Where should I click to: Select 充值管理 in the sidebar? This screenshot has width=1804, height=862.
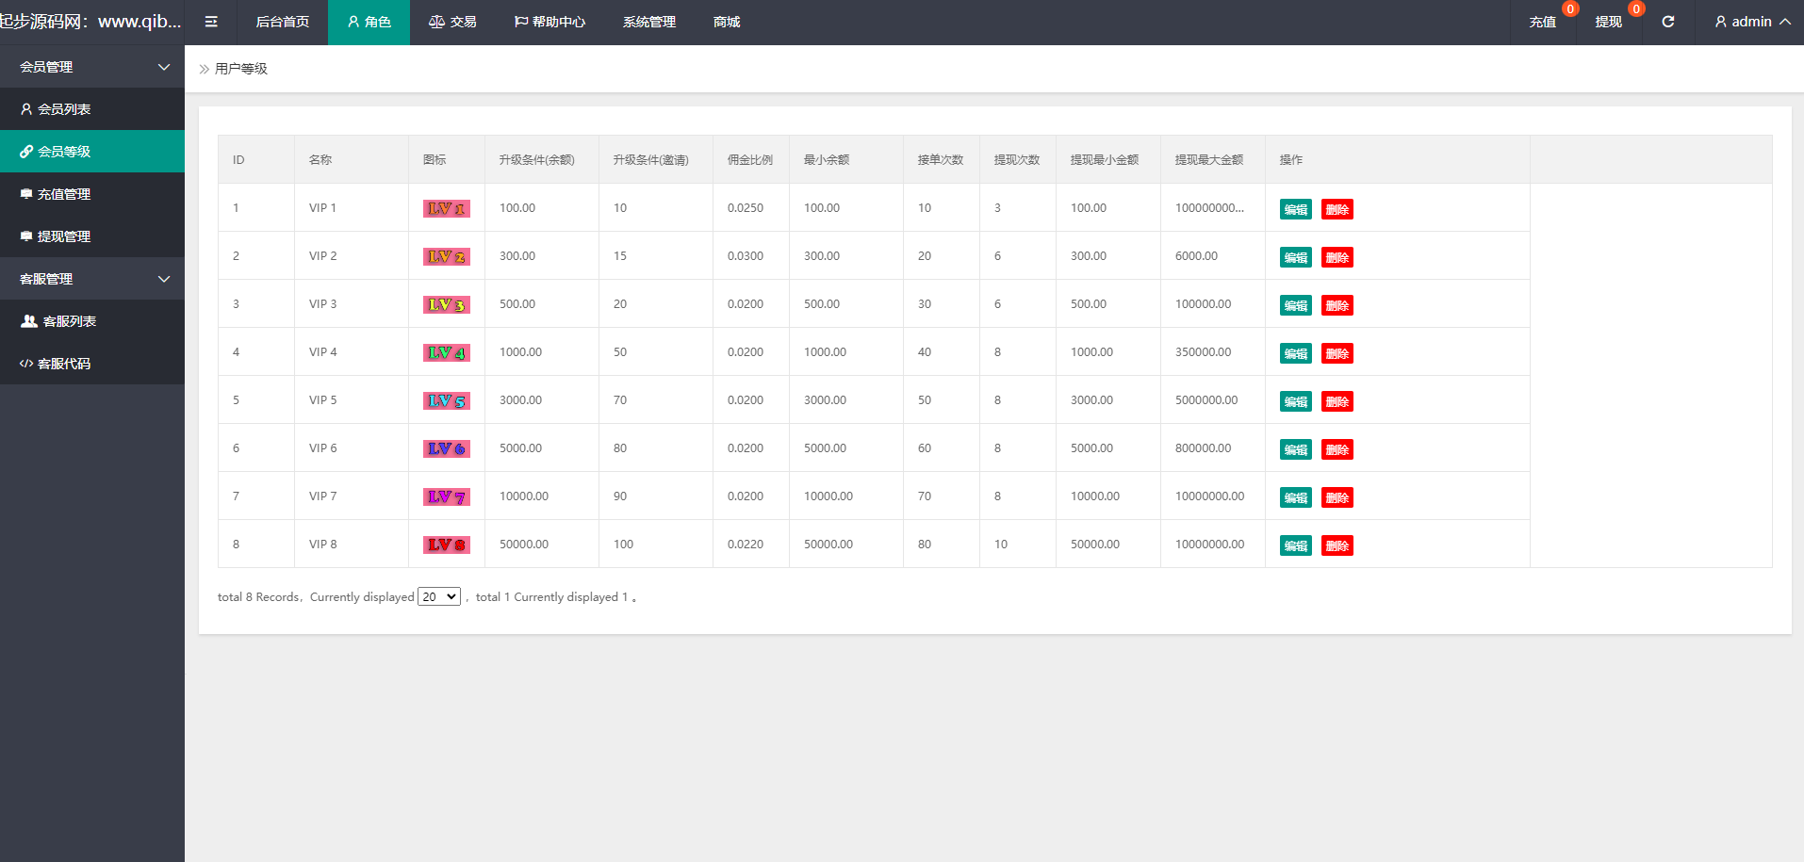[64, 194]
